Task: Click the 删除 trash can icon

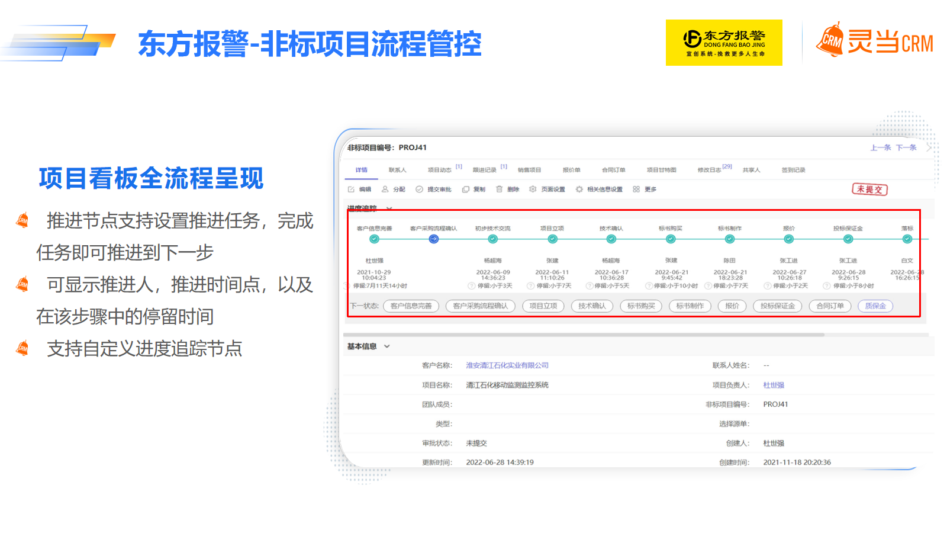Action: [500, 190]
